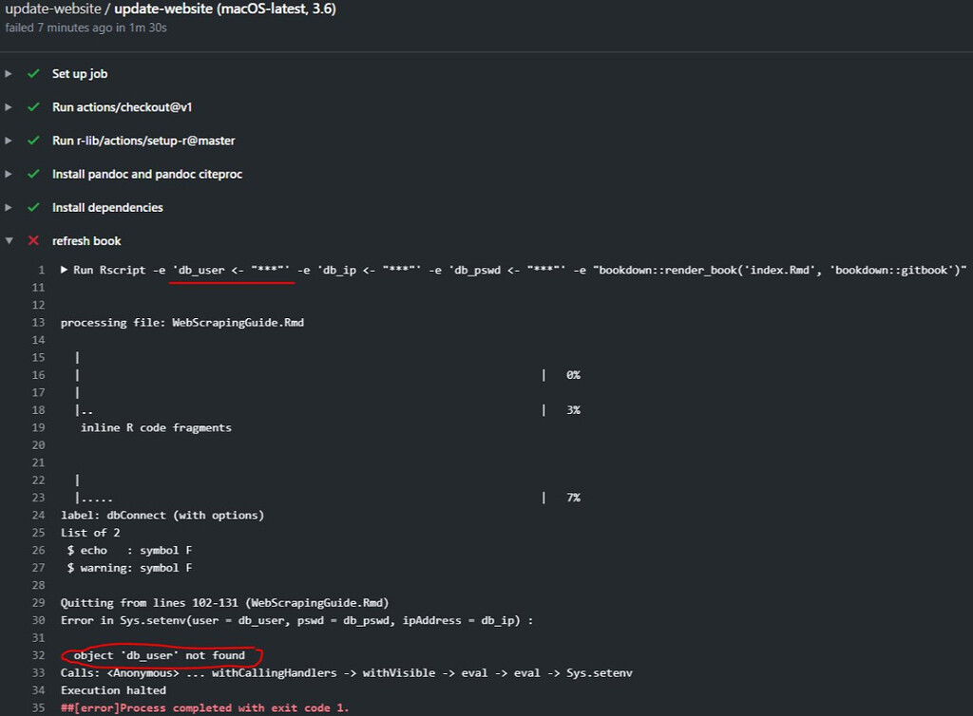973x716 pixels.
Task: Click the green check icon beside Set up job
Action: click(x=33, y=74)
